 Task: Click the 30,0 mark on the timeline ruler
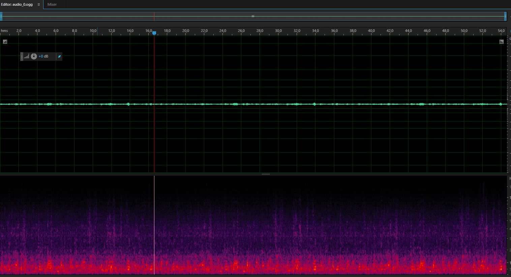[x=278, y=31]
